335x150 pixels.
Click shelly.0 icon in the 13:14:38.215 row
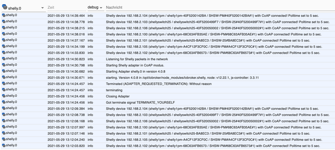(x=4, y=28)
